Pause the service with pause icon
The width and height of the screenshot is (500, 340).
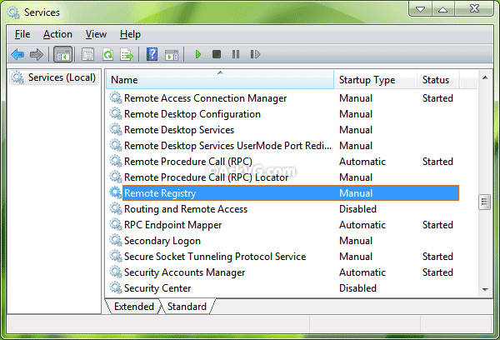(x=236, y=54)
